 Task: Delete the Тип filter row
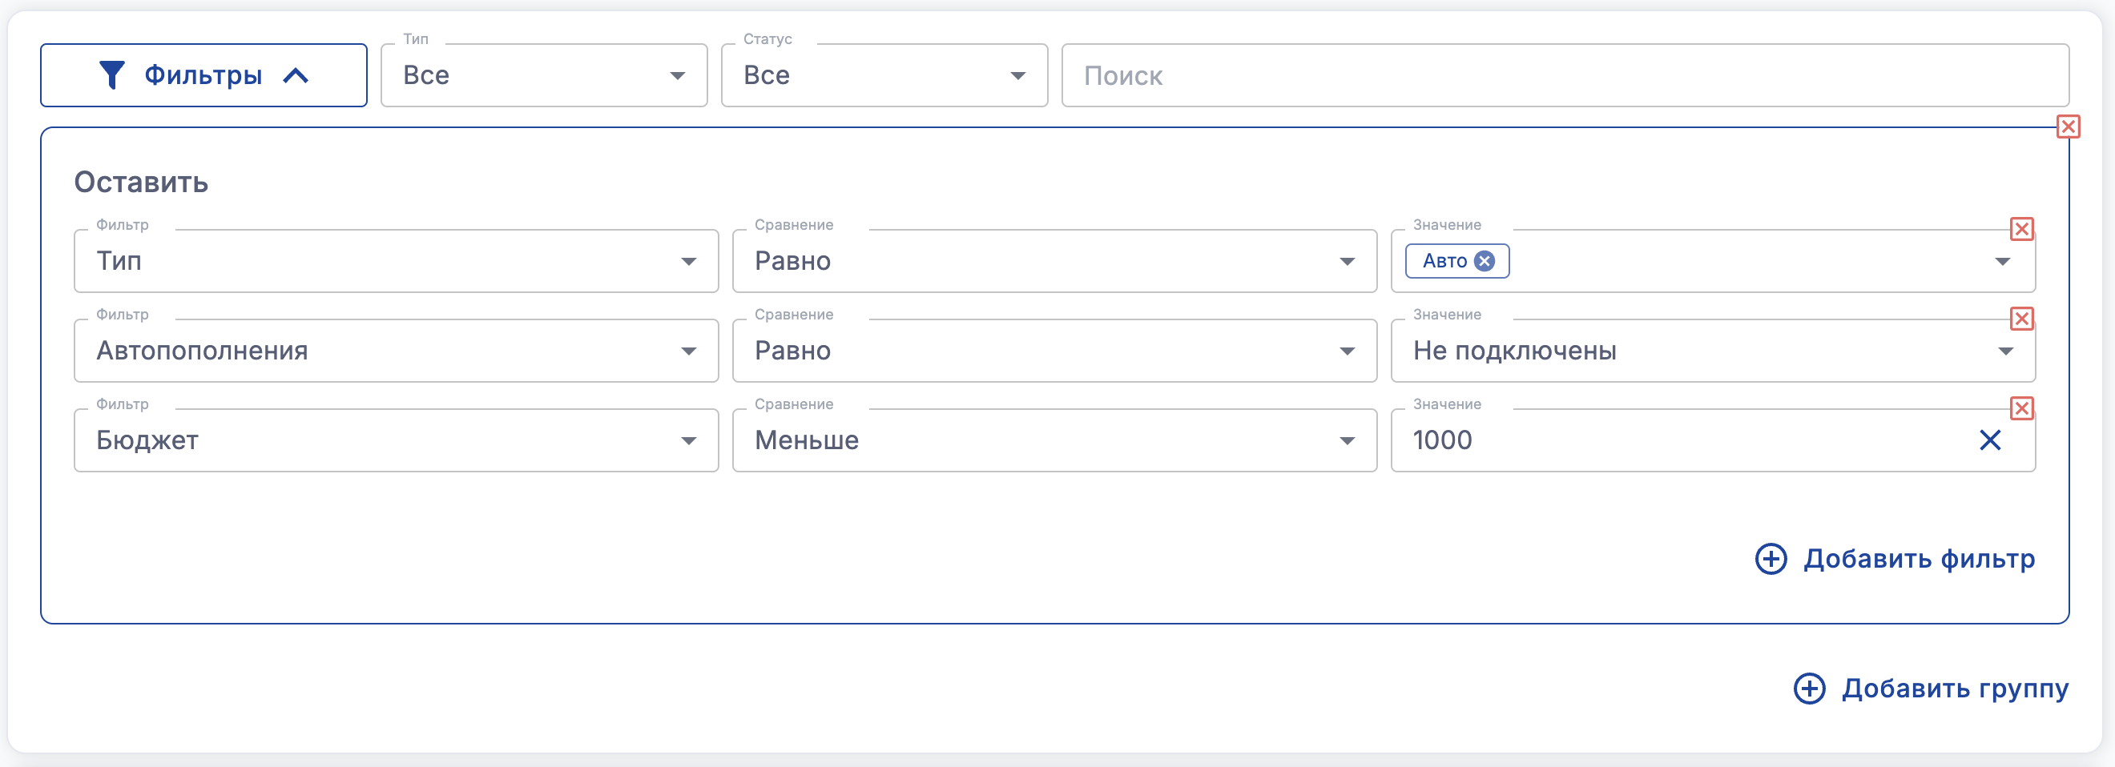pos(2021,229)
